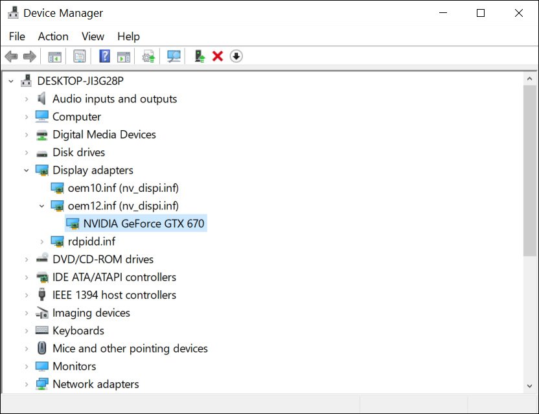Select NVIDIA GeForce GTX 670 device
Screen dimensions: 539x414
(143, 224)
